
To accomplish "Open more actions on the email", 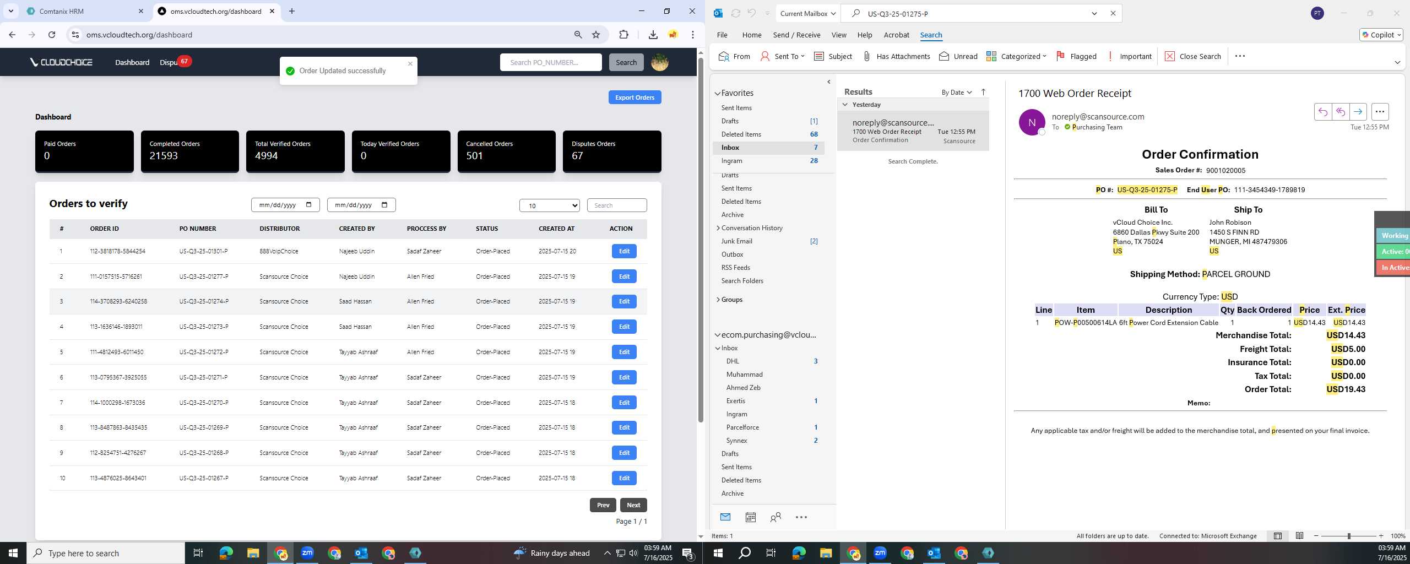I will click(x=1380, y=112).
